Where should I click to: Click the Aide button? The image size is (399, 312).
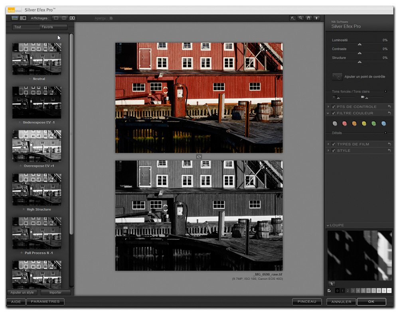tap(16, 302)
